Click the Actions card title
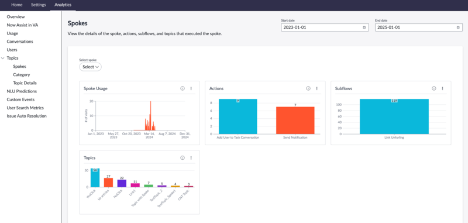 click(216, 88)
